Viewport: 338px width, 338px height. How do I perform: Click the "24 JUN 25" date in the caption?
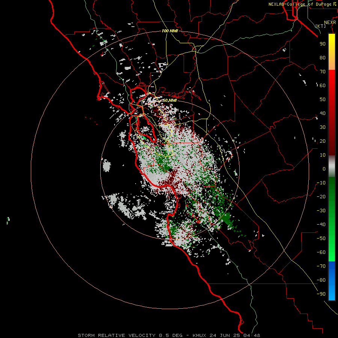click(x=225, y=335)
